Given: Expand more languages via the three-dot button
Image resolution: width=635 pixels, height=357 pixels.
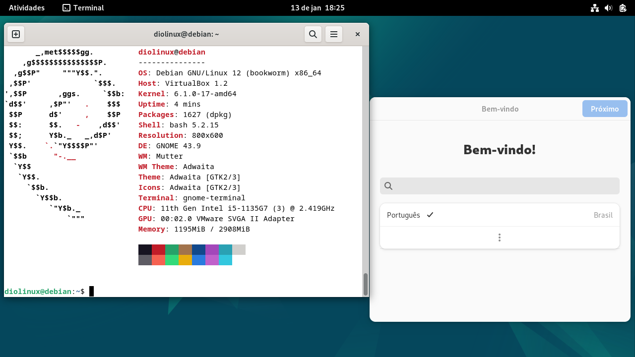Looking at the screenshot, I should pyautogui.click(x=500, y=238).
